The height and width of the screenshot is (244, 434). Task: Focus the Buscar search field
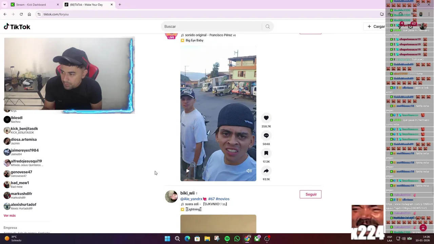(212, 26)
